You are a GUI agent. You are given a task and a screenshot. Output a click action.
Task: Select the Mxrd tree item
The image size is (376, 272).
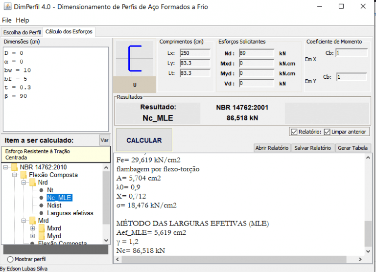[54, 228]
